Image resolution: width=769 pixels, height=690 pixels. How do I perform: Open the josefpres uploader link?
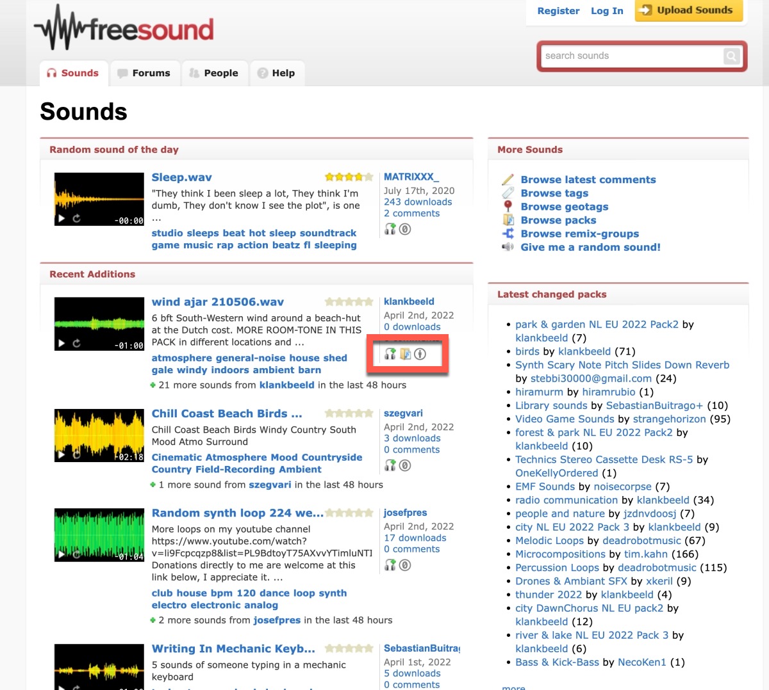pos(405,513)
